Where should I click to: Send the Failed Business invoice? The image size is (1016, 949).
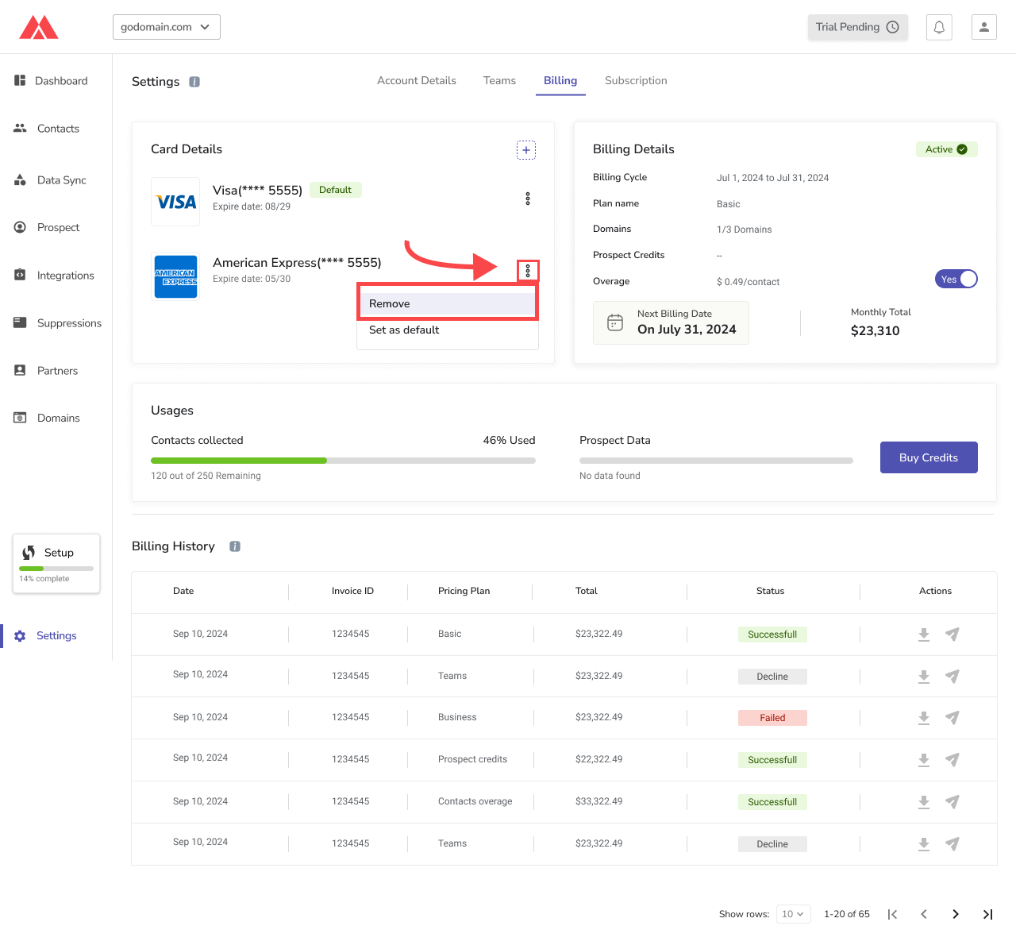tap(952, 718)
